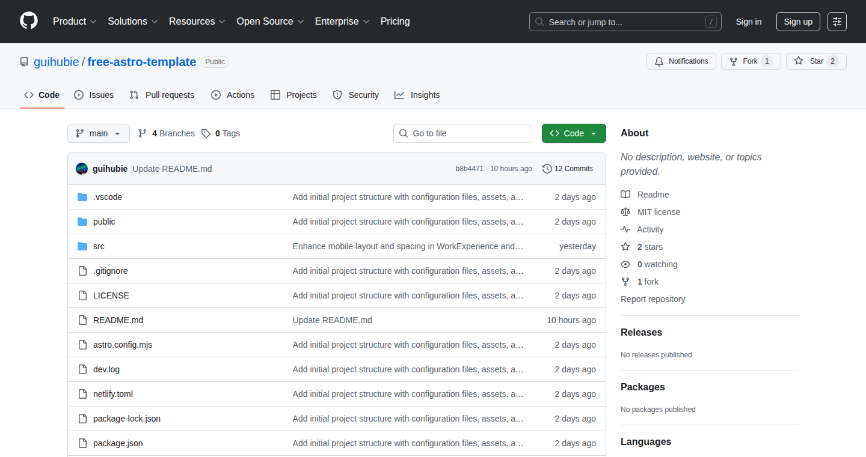Click the Releases heading

[x=641, y=332]
